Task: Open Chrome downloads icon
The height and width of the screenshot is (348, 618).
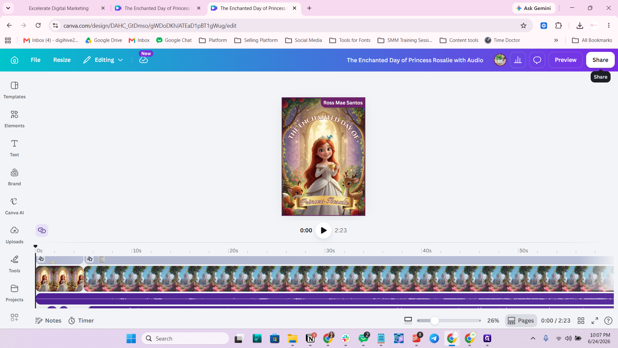Action: 580,25
